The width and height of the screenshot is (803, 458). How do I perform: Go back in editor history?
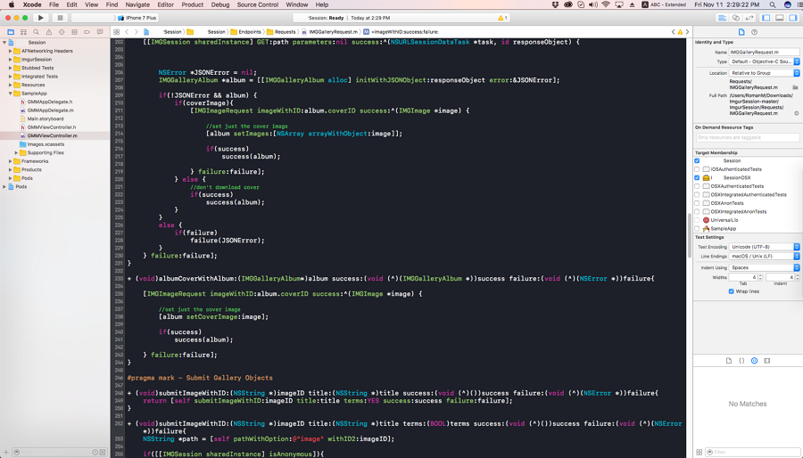(x=127, y=32)
